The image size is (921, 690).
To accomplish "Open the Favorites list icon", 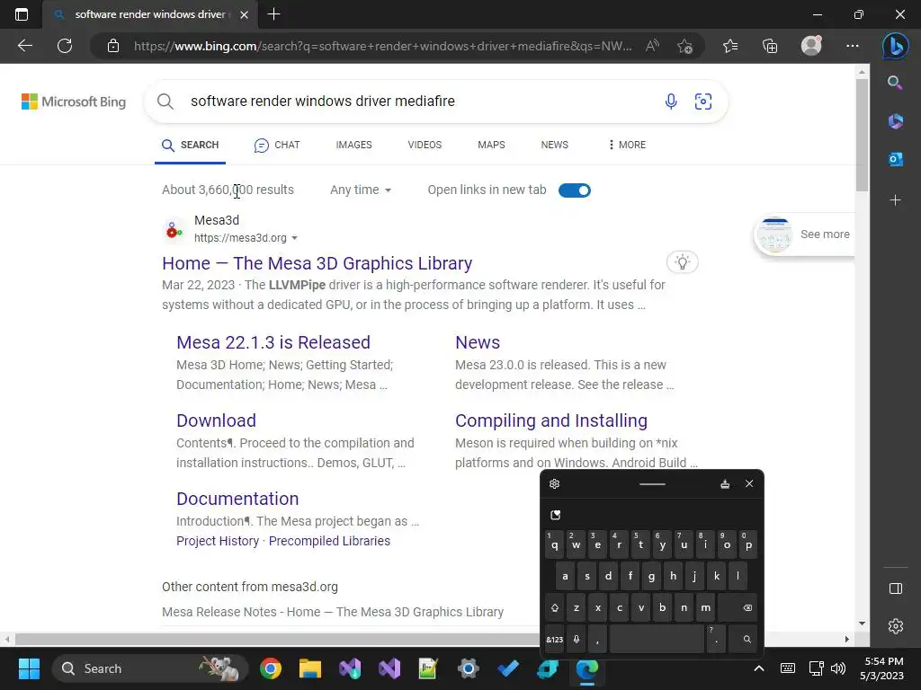I will [730, 46].
